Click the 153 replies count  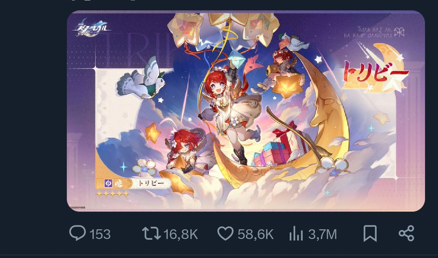pos(100,234)
